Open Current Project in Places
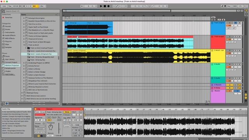Screen dimensions: 249x140 (x=11, y=62)
